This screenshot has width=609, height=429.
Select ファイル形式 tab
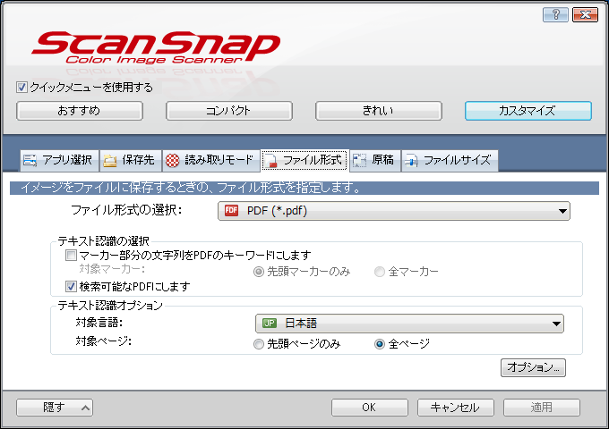tap(304, 161)
